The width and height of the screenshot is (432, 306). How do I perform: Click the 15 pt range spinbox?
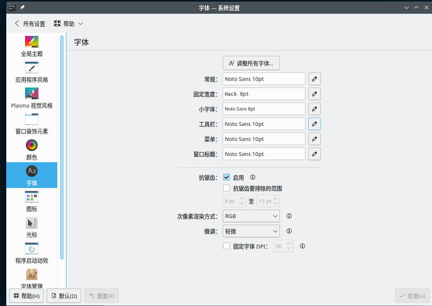(268, 201)
